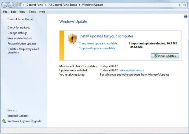The height and width of the screenshot is (134, 189).
Task: Open the Edit menu
Action: (x=13, y=12)
